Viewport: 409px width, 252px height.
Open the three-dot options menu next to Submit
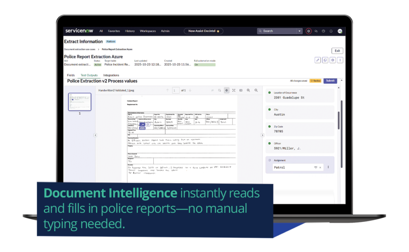(340, 60)
